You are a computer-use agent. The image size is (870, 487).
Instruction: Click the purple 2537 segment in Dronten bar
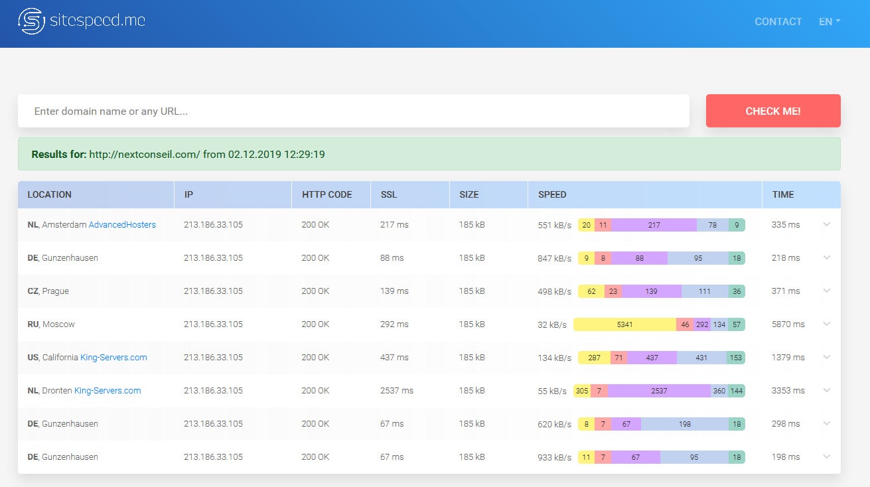point(659,391)
